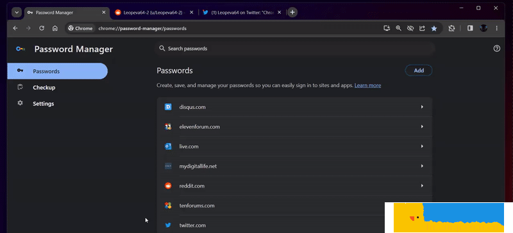Open the disqus.com password entry
The height and width of the screenshot is (233, 513).
pyautogui.click(x=294, y=107)
